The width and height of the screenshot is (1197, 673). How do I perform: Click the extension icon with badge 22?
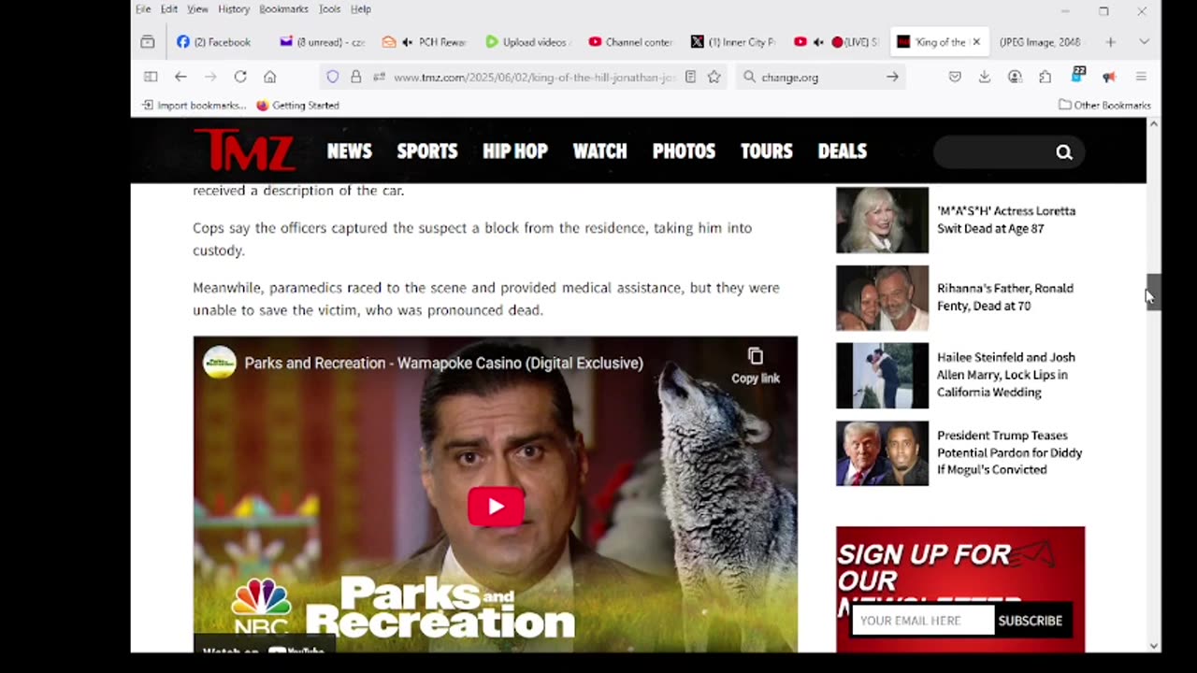(x=1077, y=75)
